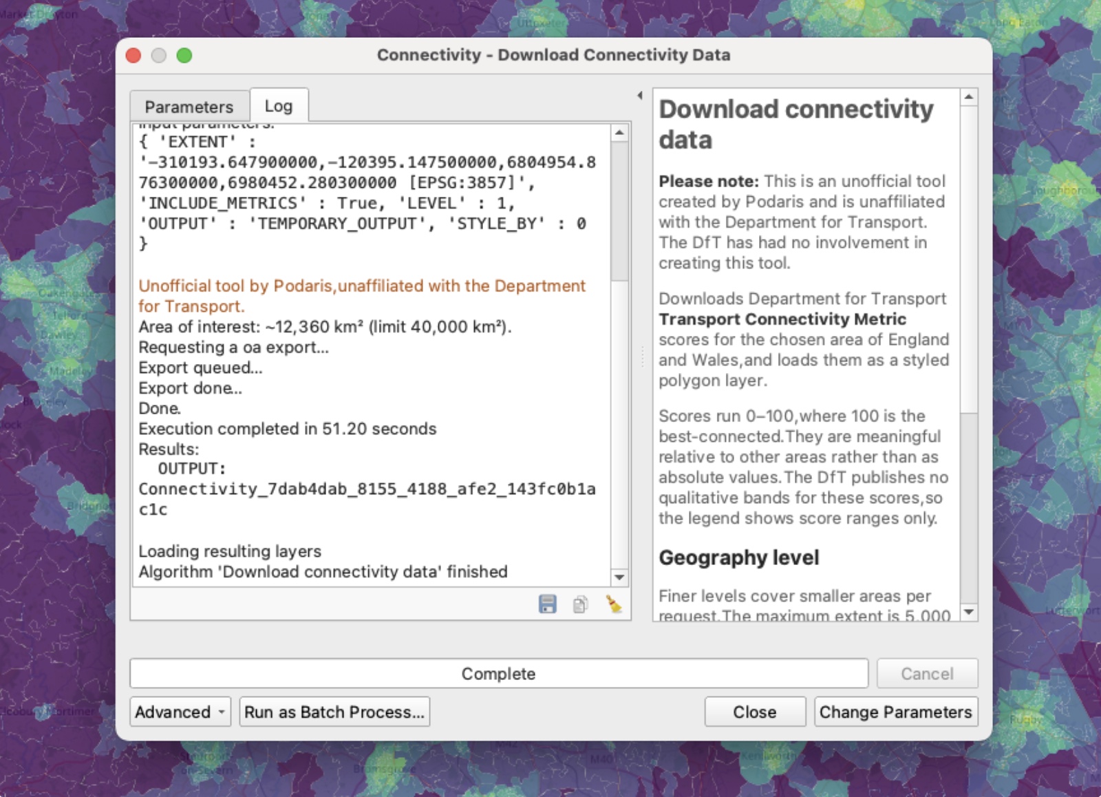
Task: Open the Advanced dropdown menu
Action: pyautogui.click(x=180, y=712)
